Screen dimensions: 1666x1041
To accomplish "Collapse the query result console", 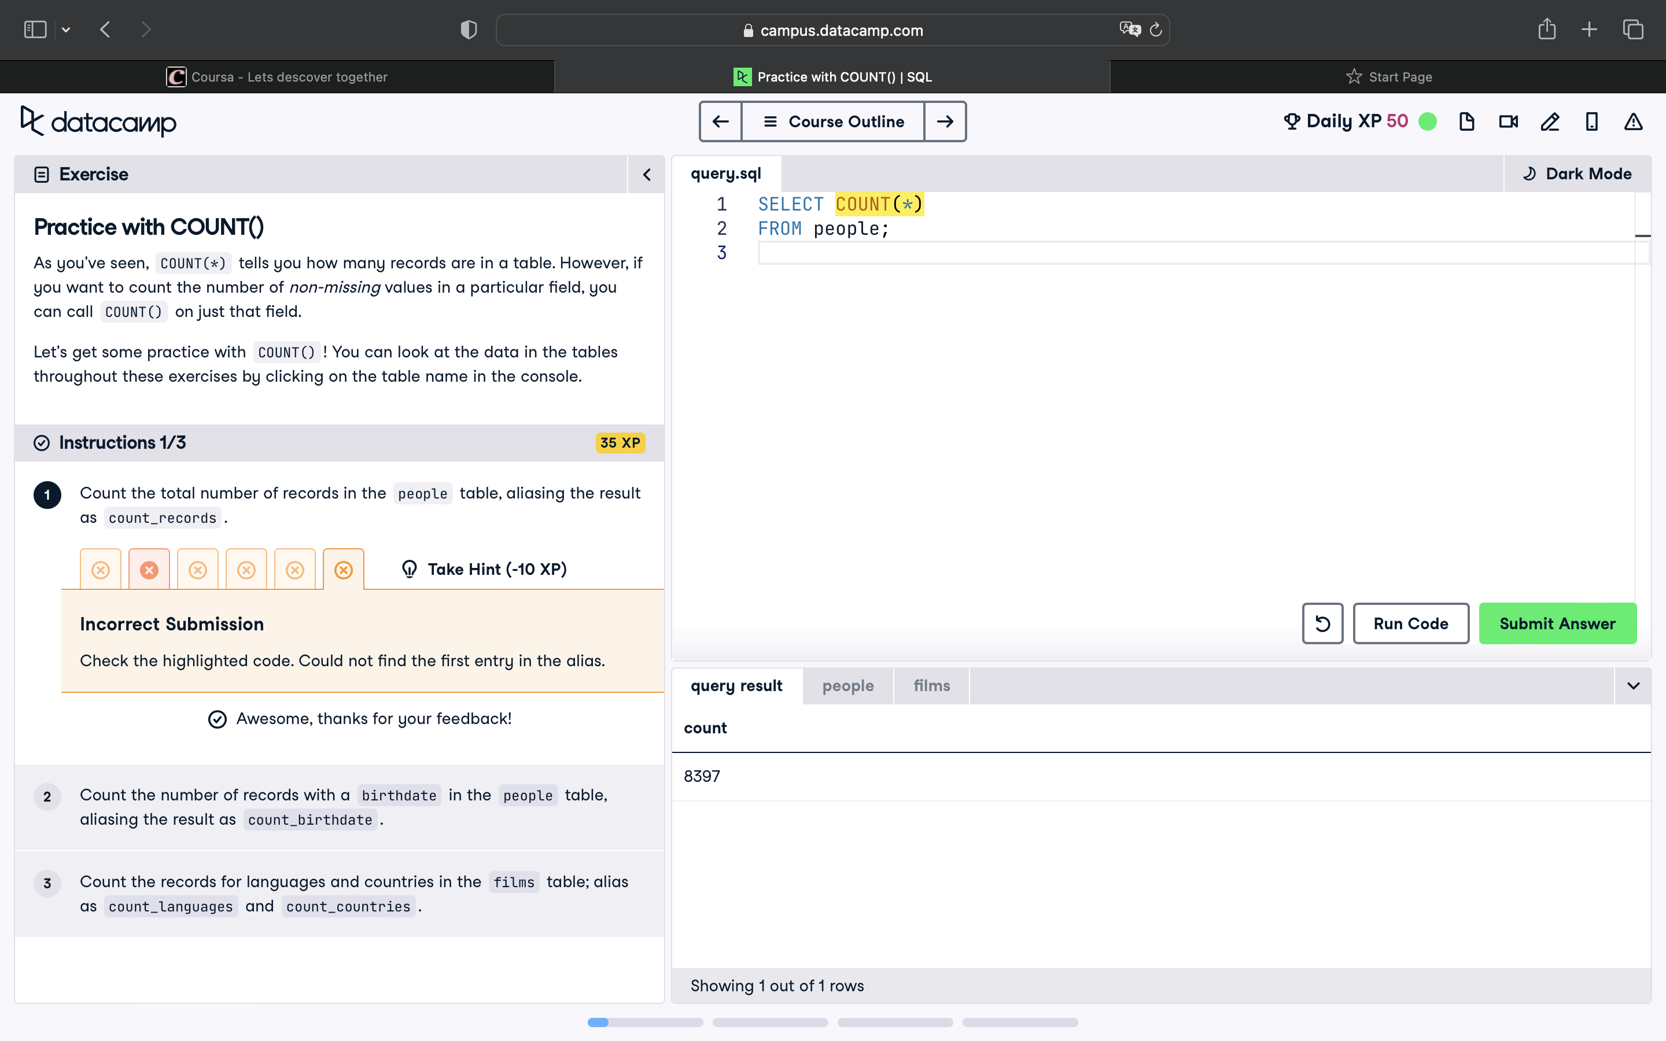I will pyautogui.click(x=1633, y=686).
